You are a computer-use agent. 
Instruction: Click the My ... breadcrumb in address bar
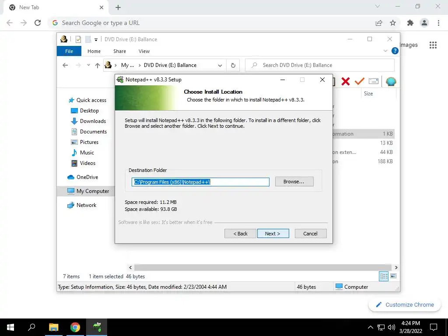click(127, 65)
